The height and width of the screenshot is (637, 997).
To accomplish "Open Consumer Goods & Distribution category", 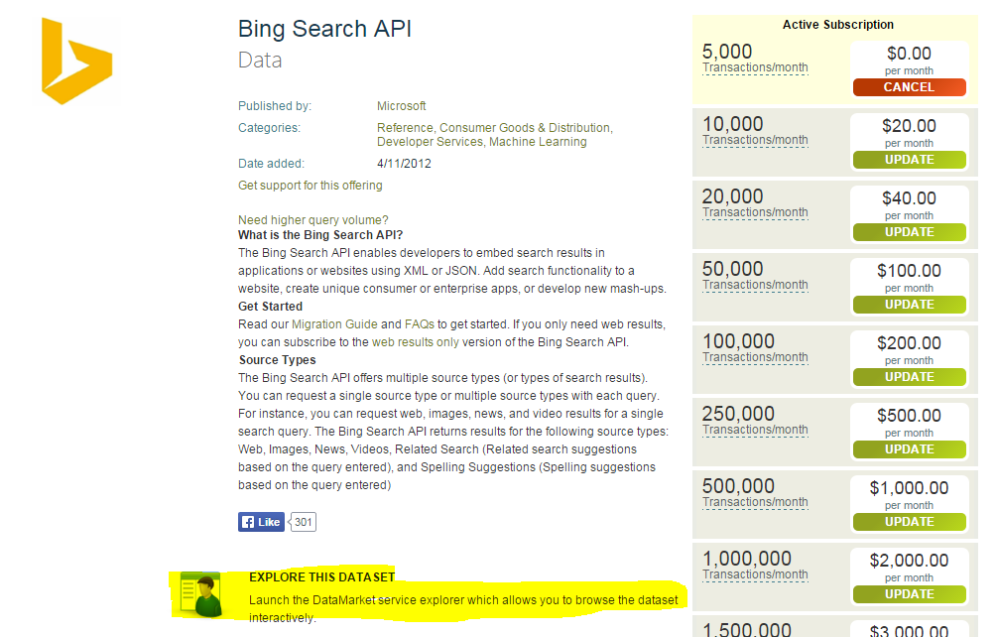I will pyautogui.click(x=525, y=128).
